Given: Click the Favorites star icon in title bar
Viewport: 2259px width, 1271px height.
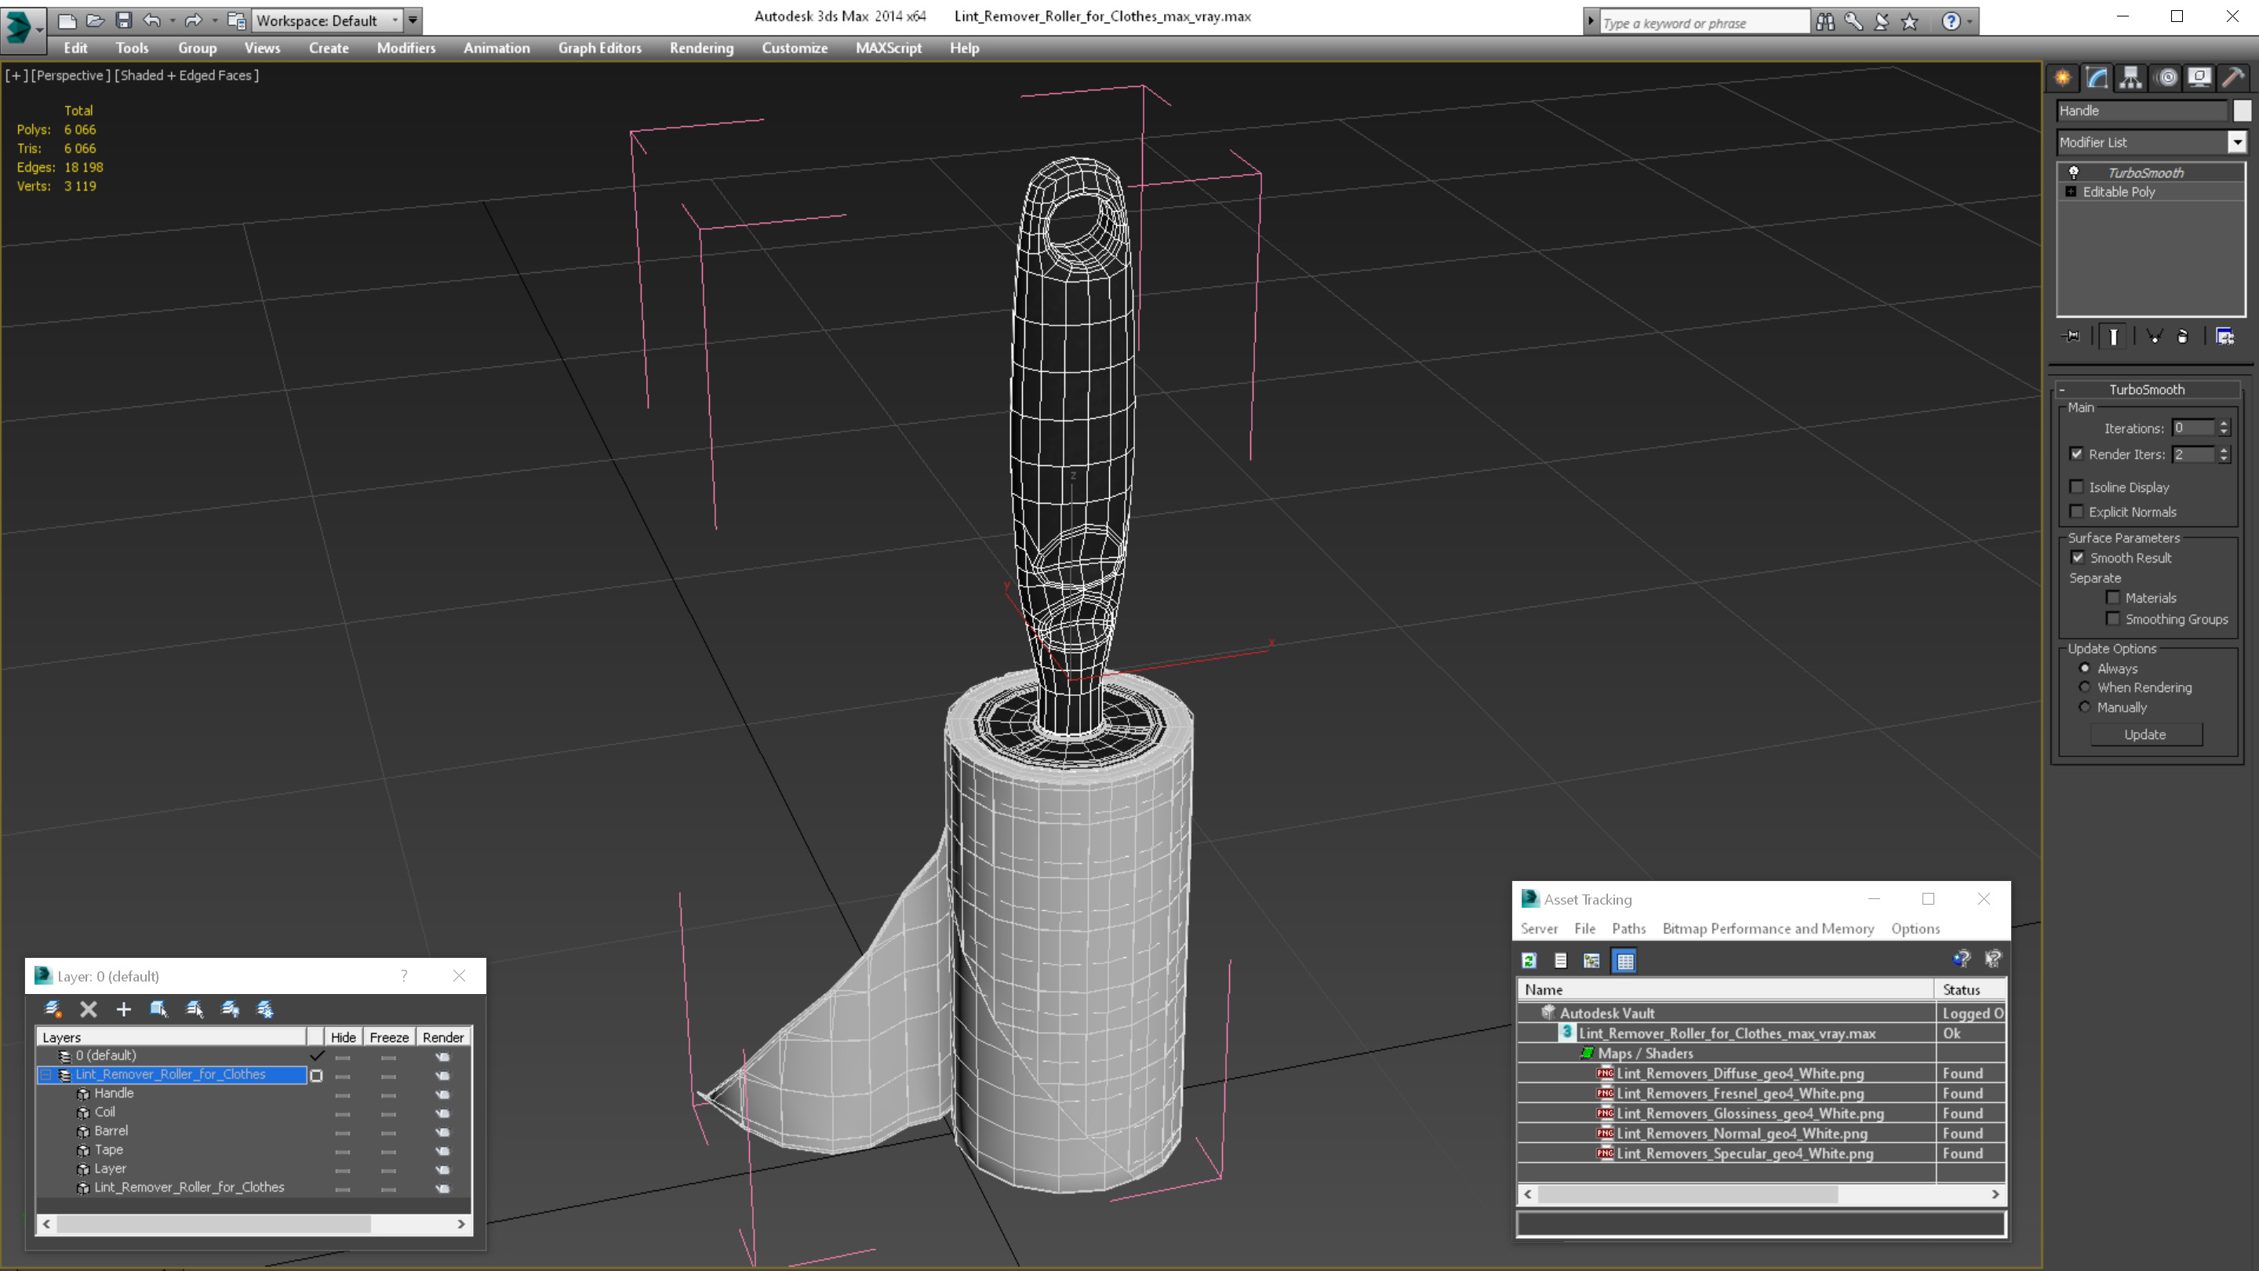Looking at the screenshot, I should point(1910,21).
